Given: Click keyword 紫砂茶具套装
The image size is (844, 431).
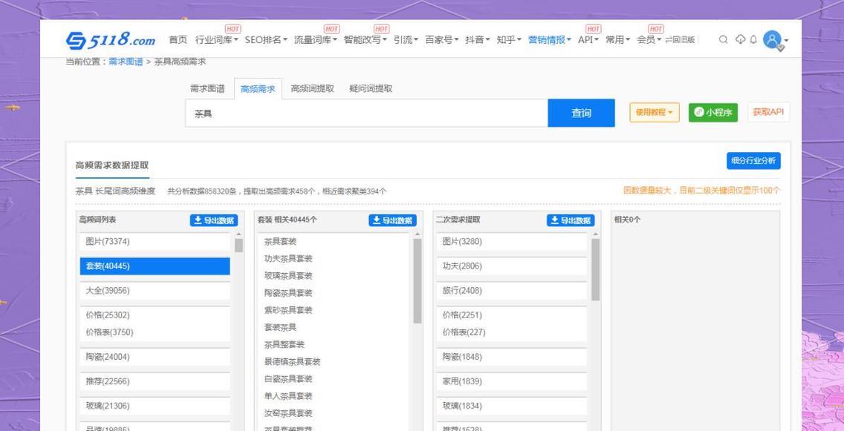Looking at the screenshot, I should 288,310.
